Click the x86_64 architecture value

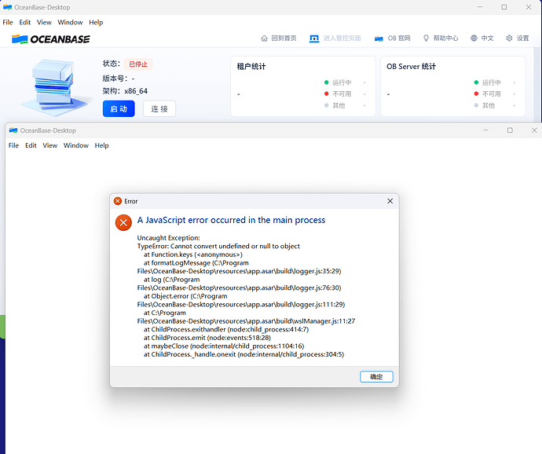click(136, 91)
